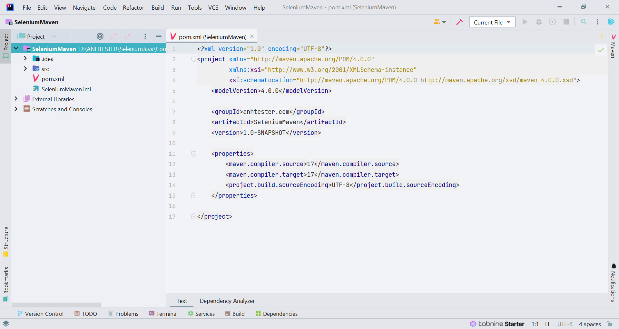Click the 4 spaces indent status
This screenshot has width=619, height=329.
[590, 324]
